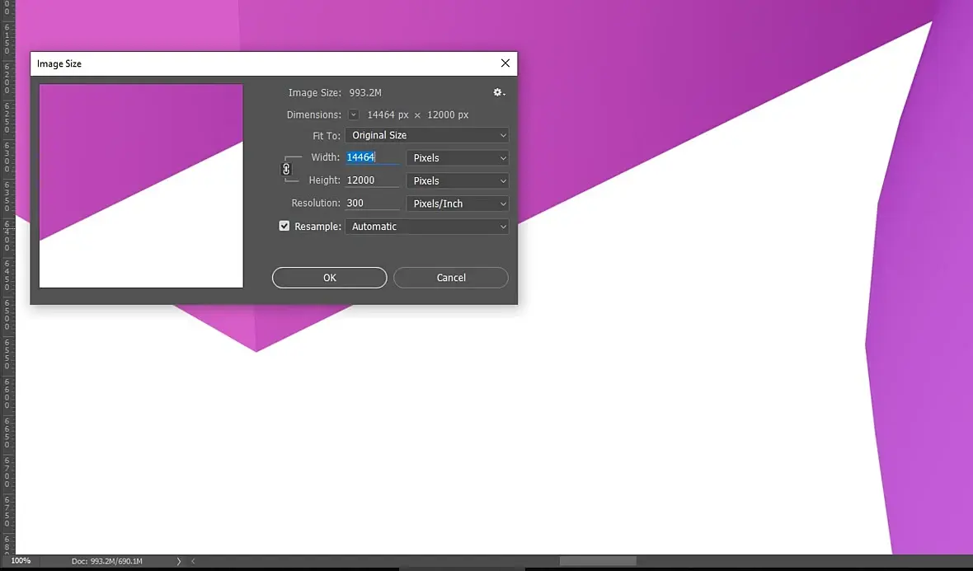Click the image preview in the dialog
The height and width of the screenshot is (571, 973).
coord(142,186)
